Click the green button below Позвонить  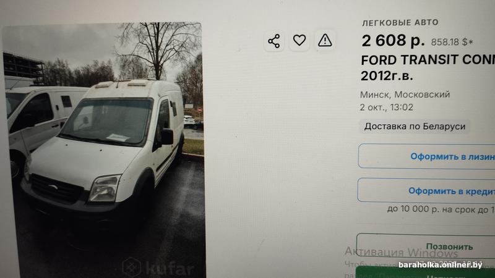coord(425,272)
